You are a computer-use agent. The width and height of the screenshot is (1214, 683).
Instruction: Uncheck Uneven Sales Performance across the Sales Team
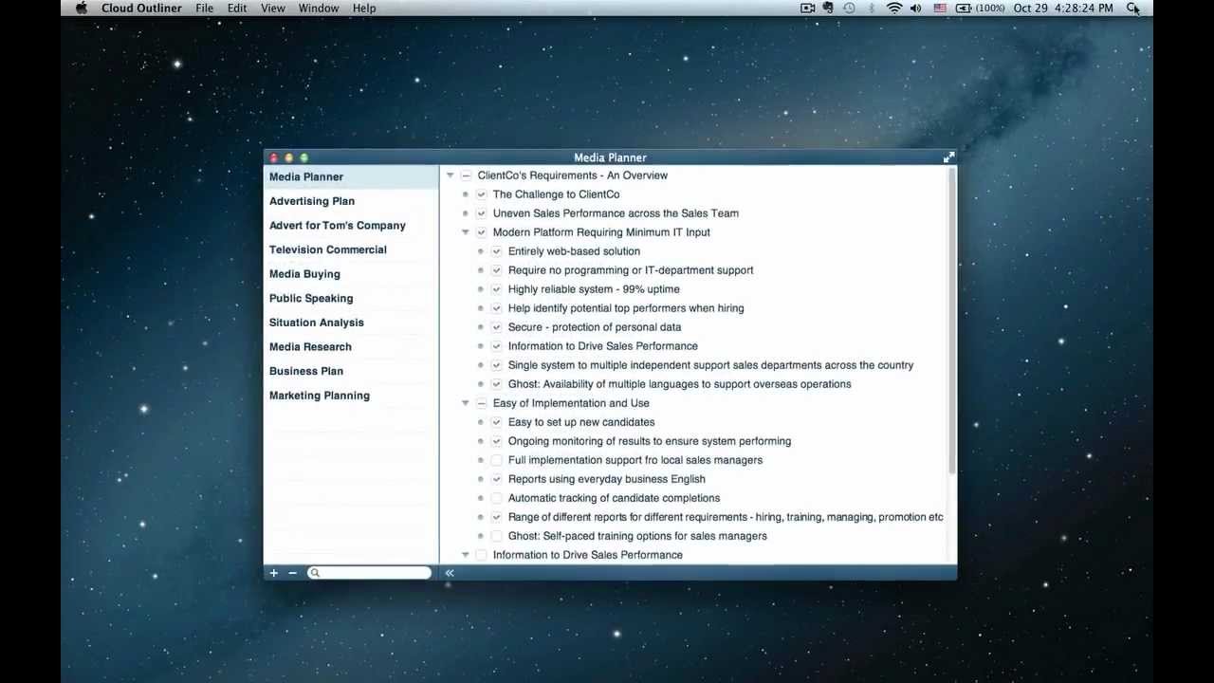[x=481, y=213]
